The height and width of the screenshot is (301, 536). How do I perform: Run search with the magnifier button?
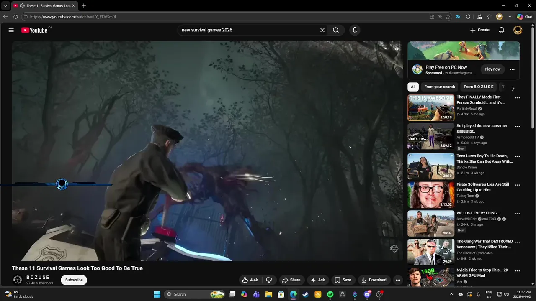(336, 30)
